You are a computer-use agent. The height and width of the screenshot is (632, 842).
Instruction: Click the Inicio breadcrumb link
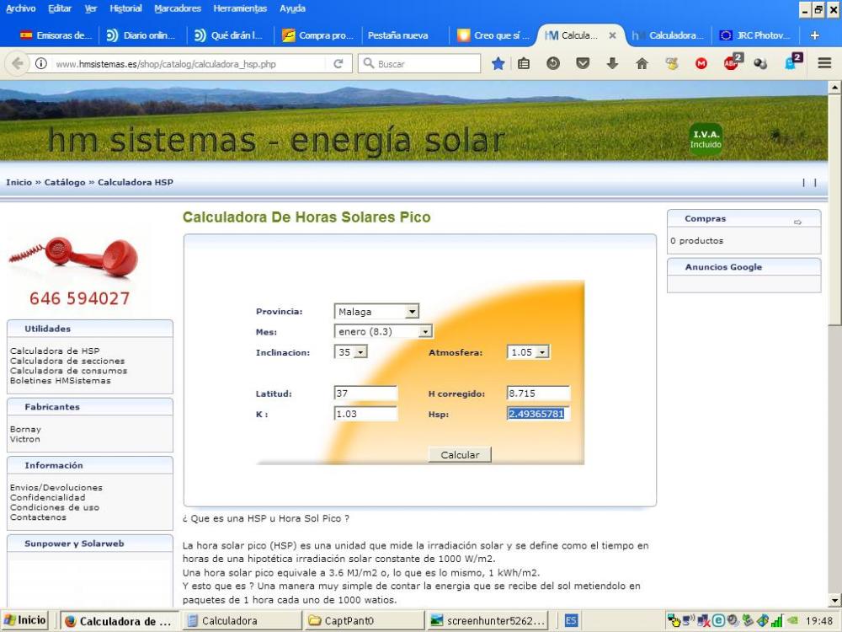pos(19,182)
